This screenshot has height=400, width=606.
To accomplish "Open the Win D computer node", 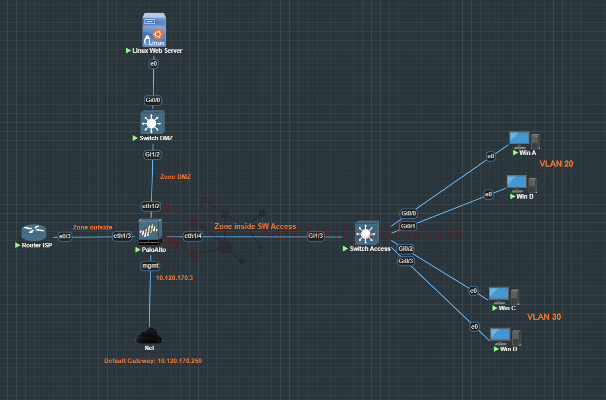I will (x=505, y=336).
